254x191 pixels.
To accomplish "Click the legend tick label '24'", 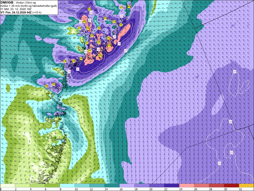I will pos(181,189).
